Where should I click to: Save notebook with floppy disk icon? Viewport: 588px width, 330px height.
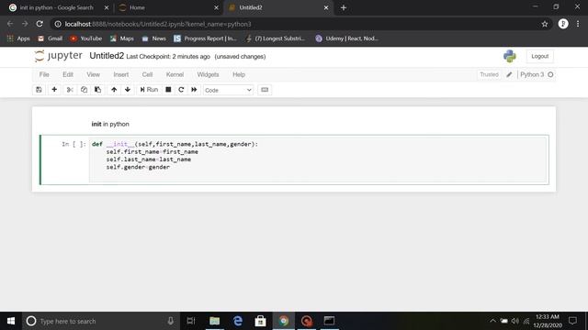click(39, 90)
